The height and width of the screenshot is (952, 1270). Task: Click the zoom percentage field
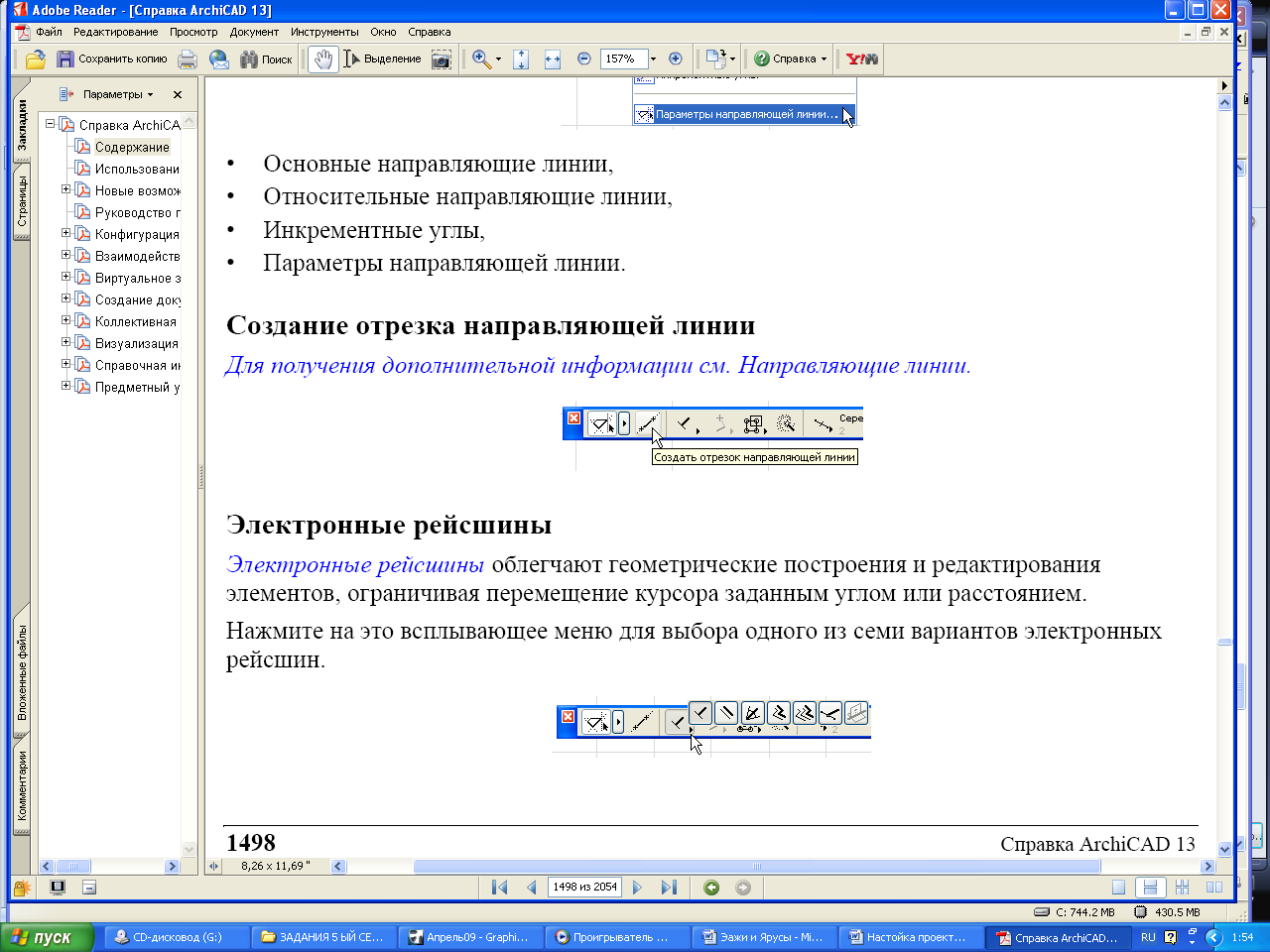(623, 59)
